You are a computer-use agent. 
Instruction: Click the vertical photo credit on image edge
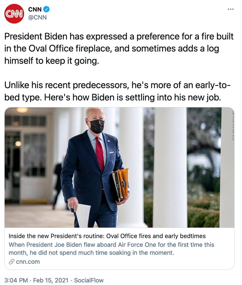click(233, 125)
